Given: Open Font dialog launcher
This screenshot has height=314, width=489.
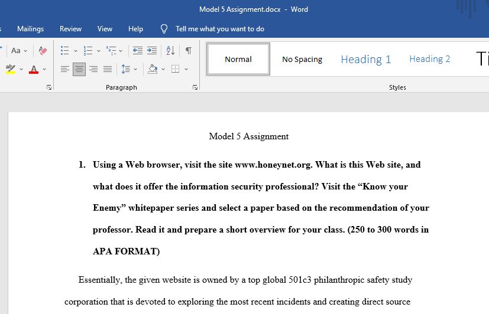Looking at the screenshot, I should [x=49, y=87].
